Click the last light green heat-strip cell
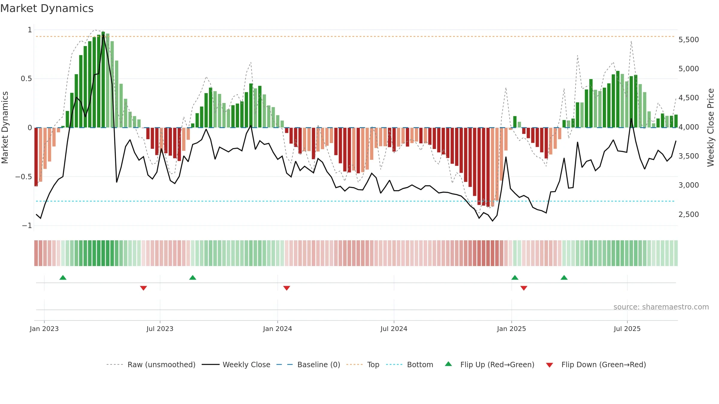The image size is (719, 404). coord(676,253)
